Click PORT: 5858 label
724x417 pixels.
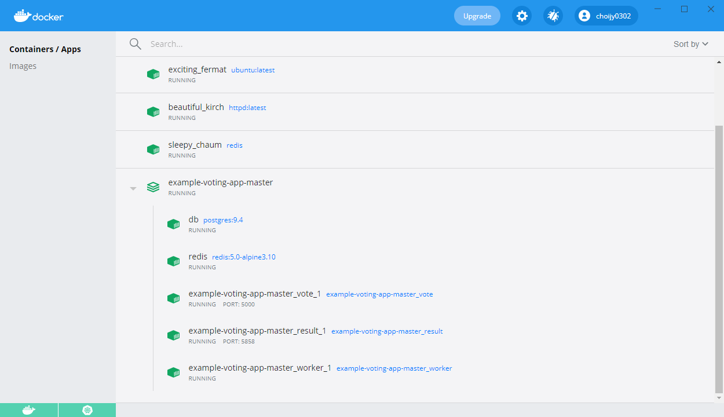(x=239, y=342)
